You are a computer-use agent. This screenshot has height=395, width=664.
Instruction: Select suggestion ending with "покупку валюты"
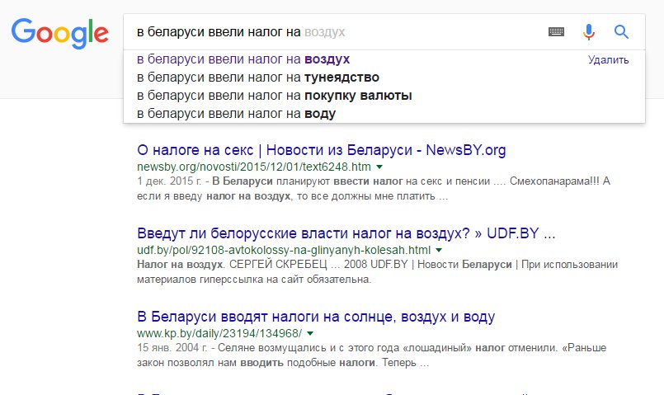pos(275,96)
